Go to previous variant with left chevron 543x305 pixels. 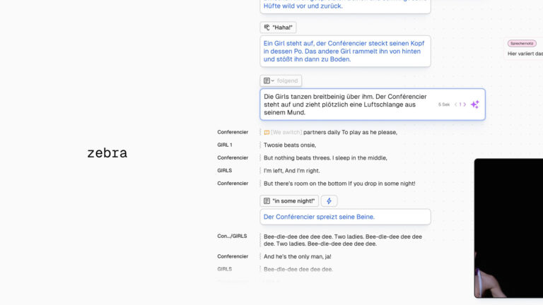coord(456,104)
